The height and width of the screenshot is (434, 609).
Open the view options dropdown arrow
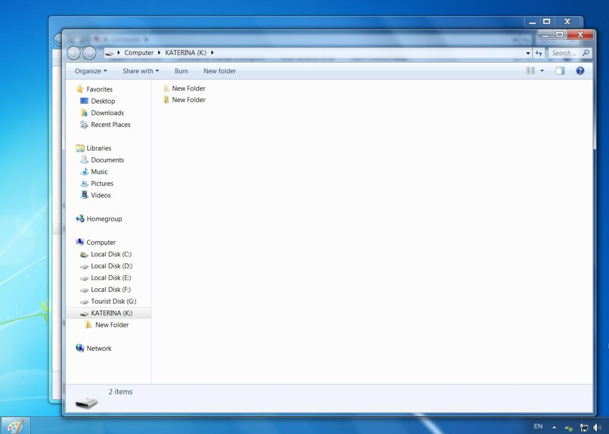click(x=542, y=71)
